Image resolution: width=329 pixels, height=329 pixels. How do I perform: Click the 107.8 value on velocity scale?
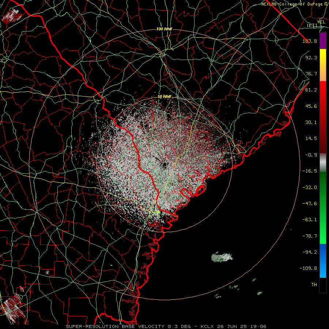click(x=310, y=41)
